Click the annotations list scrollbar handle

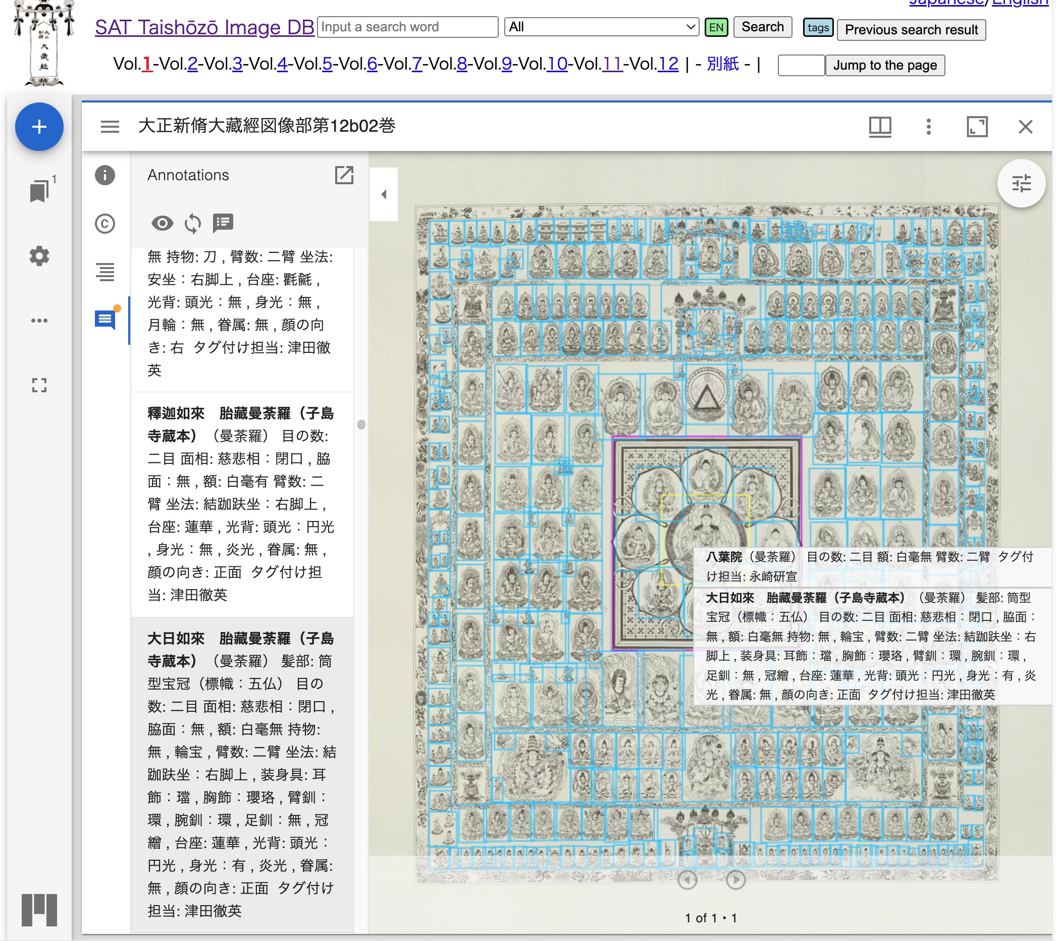click(x=361, y=425)
